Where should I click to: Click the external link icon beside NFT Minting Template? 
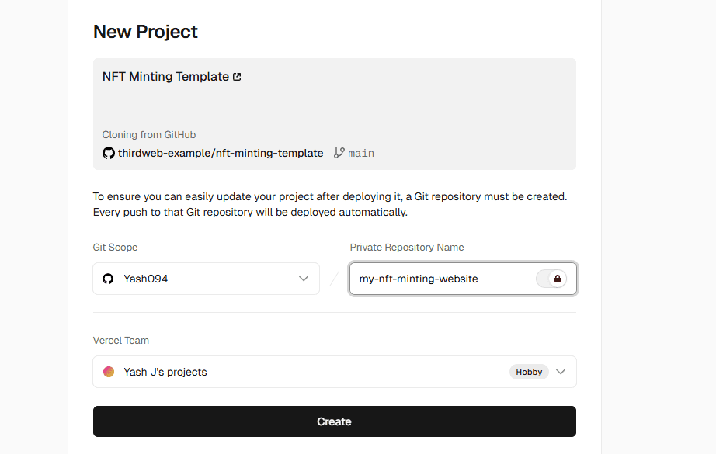pos(237,77)
